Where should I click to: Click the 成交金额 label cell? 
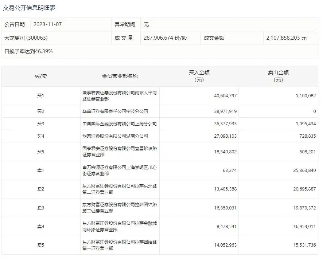(215, 38)
